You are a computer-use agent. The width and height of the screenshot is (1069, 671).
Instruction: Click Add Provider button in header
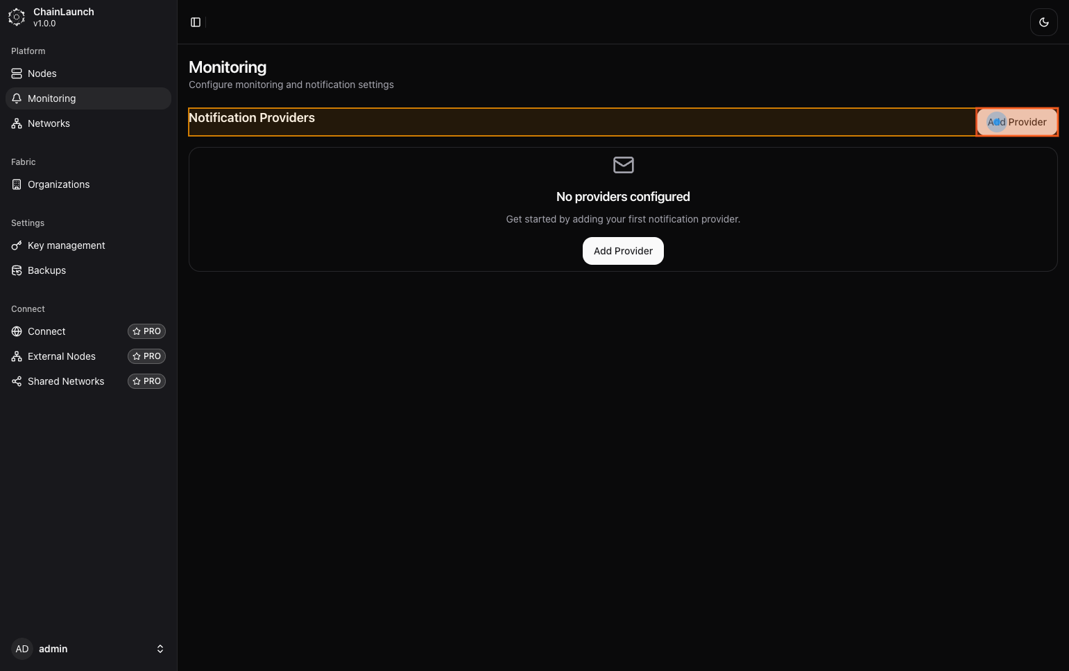pyautogui.click(x=1017, y=122)
